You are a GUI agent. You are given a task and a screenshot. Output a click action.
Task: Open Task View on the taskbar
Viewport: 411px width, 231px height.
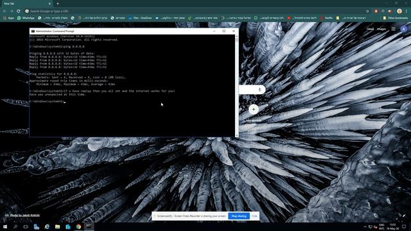click(x=26, y=227)
